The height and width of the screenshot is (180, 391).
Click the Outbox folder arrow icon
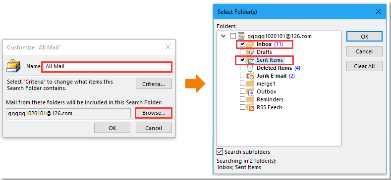pos(250,91)
